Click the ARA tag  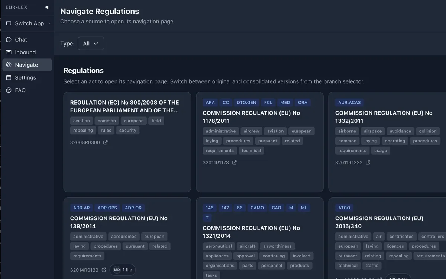(x=210, y=103)
